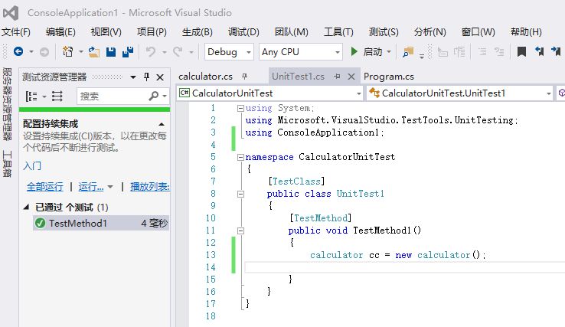Image resolution: width=565 pixels, height=327 pixels.
Task: Open the 服务器资源管理器 side tab
Action: (7, 104)
